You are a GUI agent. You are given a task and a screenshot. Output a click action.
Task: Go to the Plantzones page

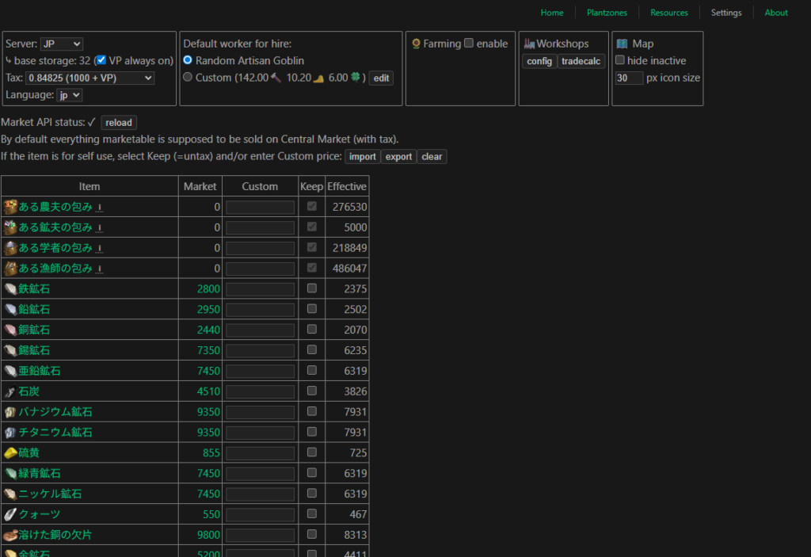607,13
